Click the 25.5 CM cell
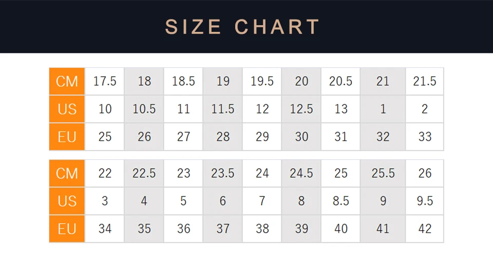 pos(383,173)
